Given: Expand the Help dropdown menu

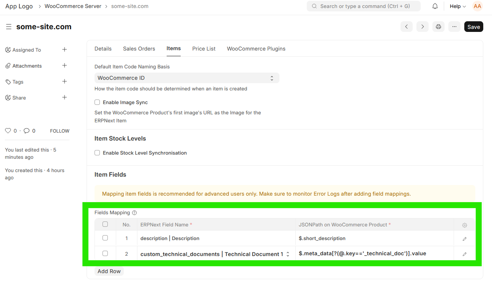Looking at the screenshot, I should (x=457, y=6).
